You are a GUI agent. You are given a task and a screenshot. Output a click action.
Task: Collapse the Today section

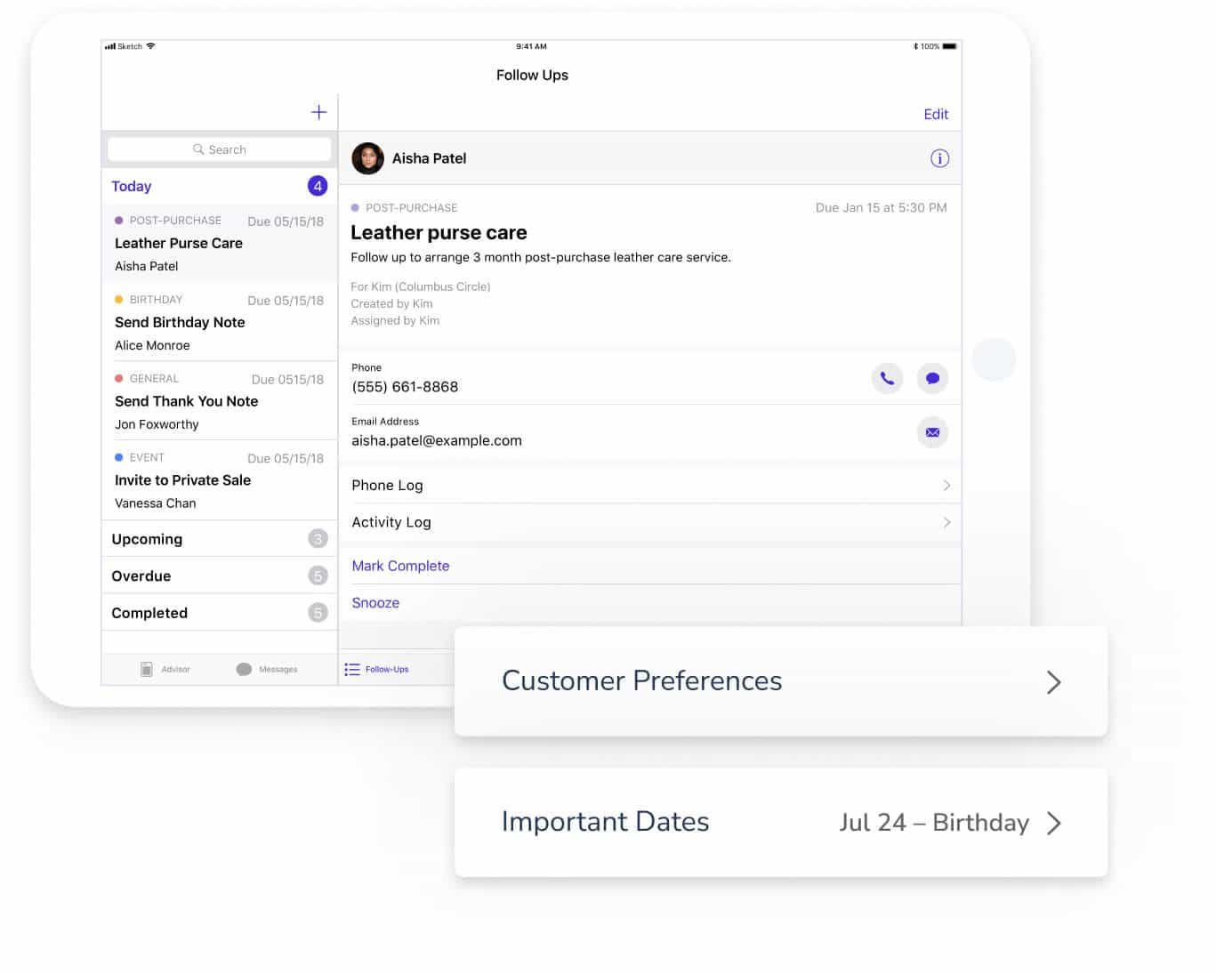click(x=219, y=186)
